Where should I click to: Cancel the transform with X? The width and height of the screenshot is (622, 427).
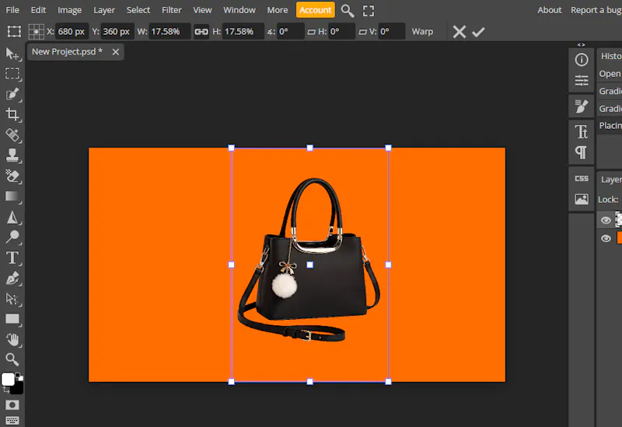(459, 32)
